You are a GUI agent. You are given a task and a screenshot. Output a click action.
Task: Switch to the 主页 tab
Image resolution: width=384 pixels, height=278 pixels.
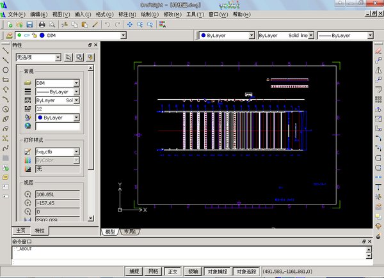(20, 231)
